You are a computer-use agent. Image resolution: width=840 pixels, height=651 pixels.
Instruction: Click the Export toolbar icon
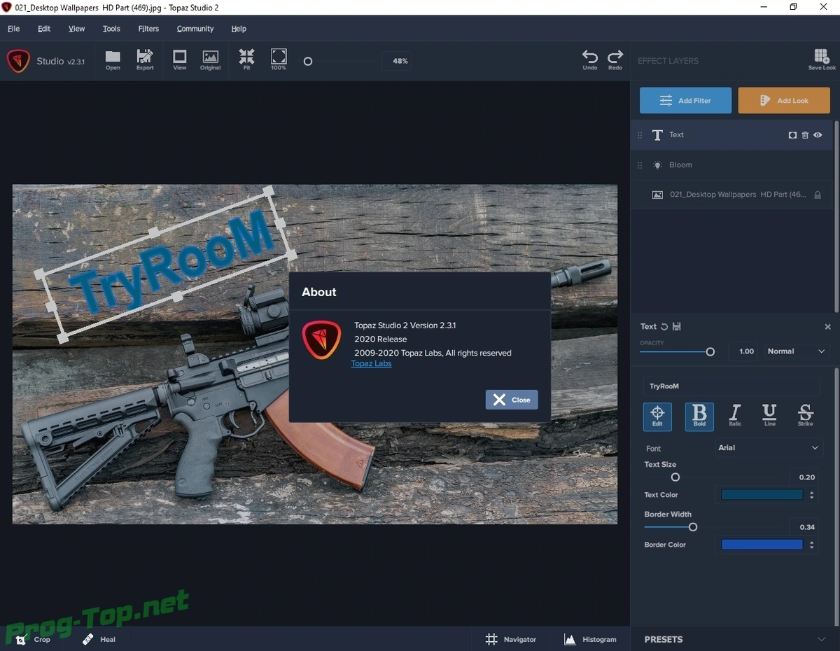coord(145,59)
